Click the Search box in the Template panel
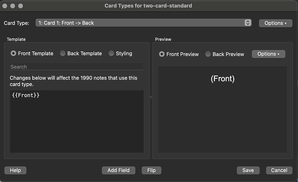The width and height of the screenshot is (298, 182). (77, 67)
